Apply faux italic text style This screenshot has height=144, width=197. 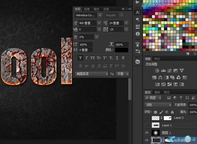pyautogui.click(x=87, y=58)
